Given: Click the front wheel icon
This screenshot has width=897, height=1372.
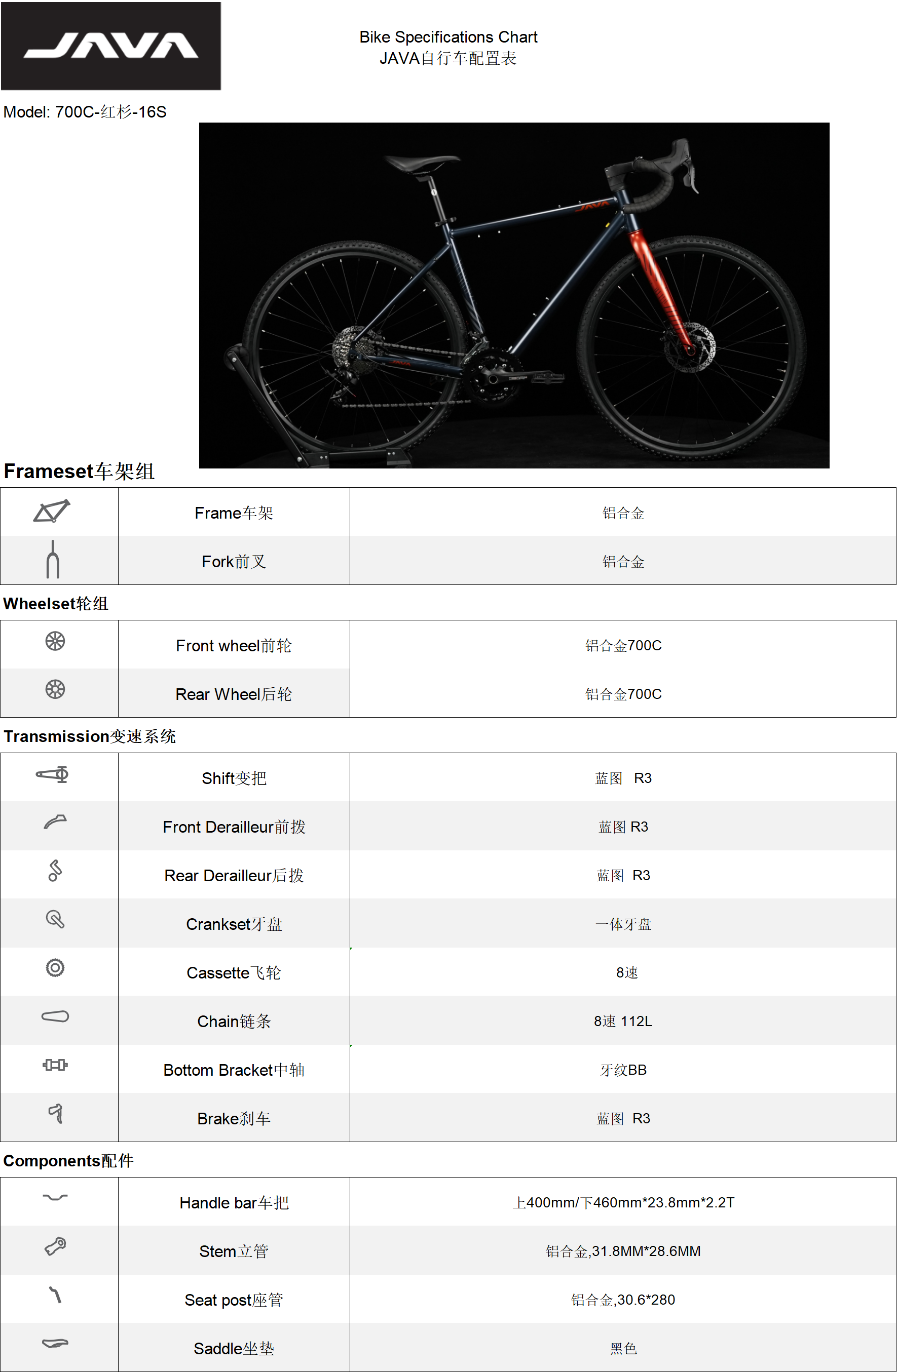Looking at the screenshot, I should coord(55,641).
